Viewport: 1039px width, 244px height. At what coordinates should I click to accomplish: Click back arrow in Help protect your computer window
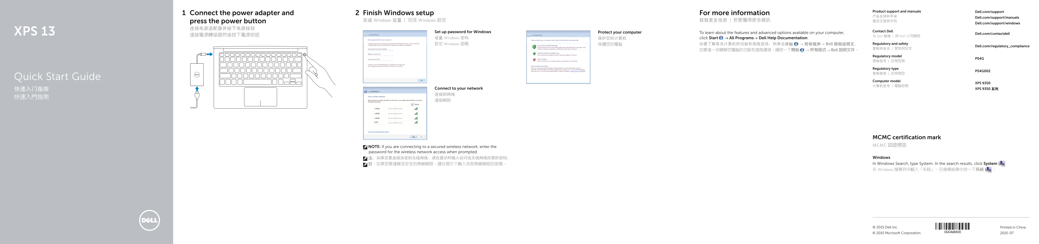point(528,35)
